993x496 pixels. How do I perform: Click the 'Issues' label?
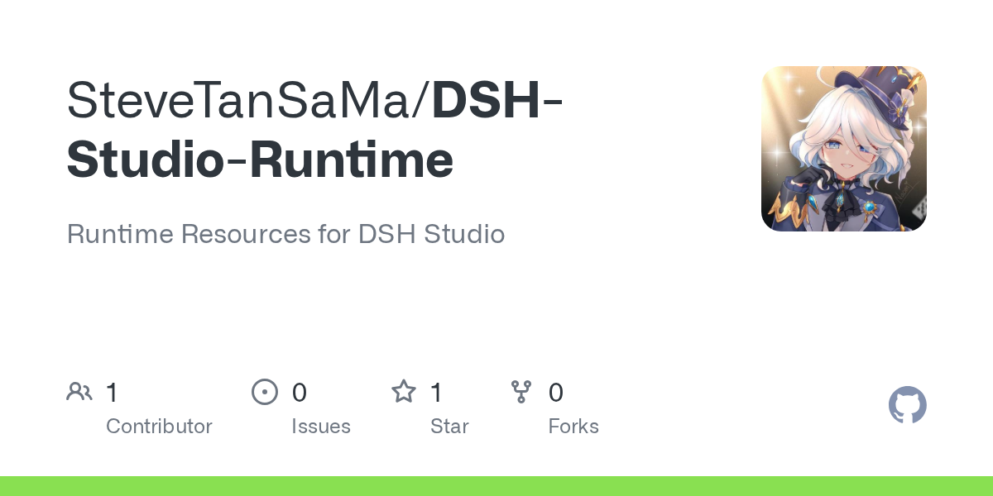(321, 427)
